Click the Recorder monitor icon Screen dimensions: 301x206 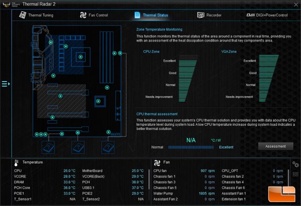(x=201, y=15)
